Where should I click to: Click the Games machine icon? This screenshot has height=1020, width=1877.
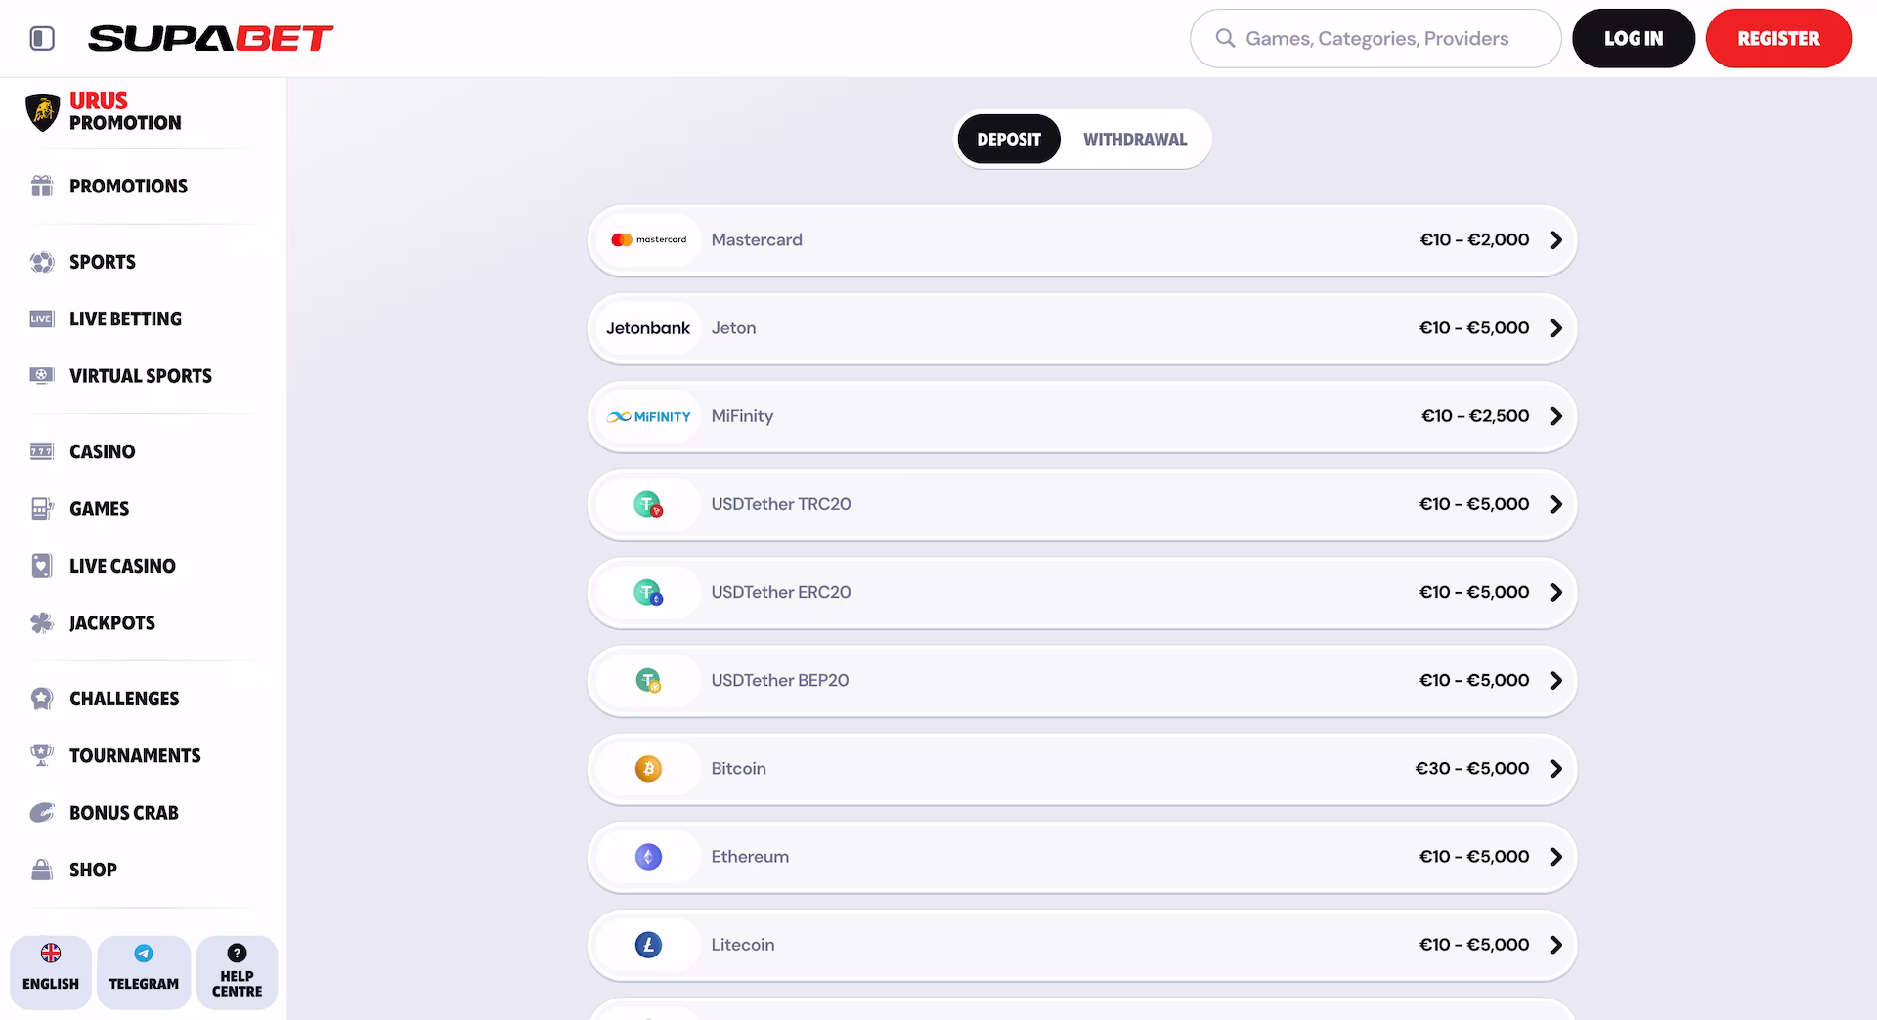tap(42, 508)
